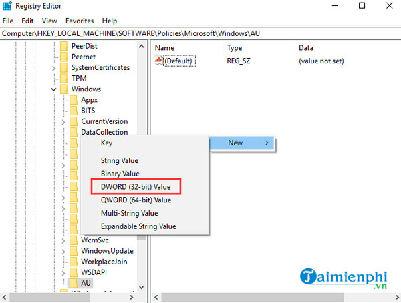
Task: Click the tree pane horizontal scrollbar thumb
Action: pos(50,297)
